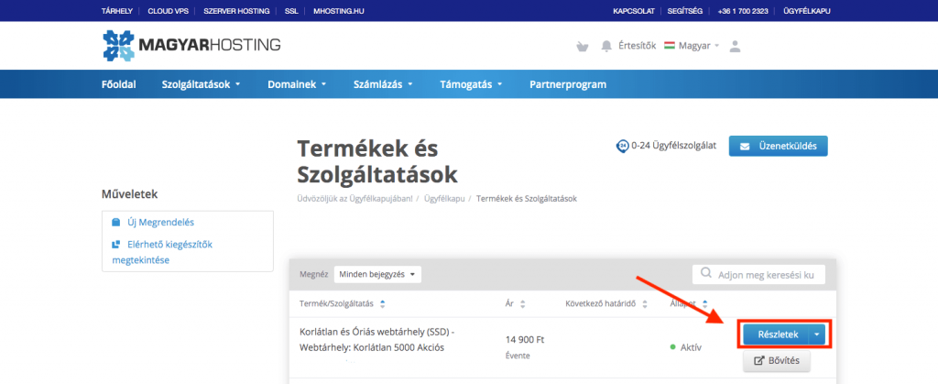938x384 pixels.
Task: Sort by Következő határidő column arrows
Action: coord(645,304)
